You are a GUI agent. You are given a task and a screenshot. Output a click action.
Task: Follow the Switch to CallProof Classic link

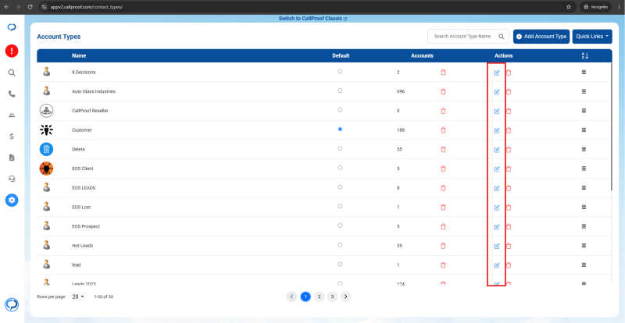[x=312, y=18]
